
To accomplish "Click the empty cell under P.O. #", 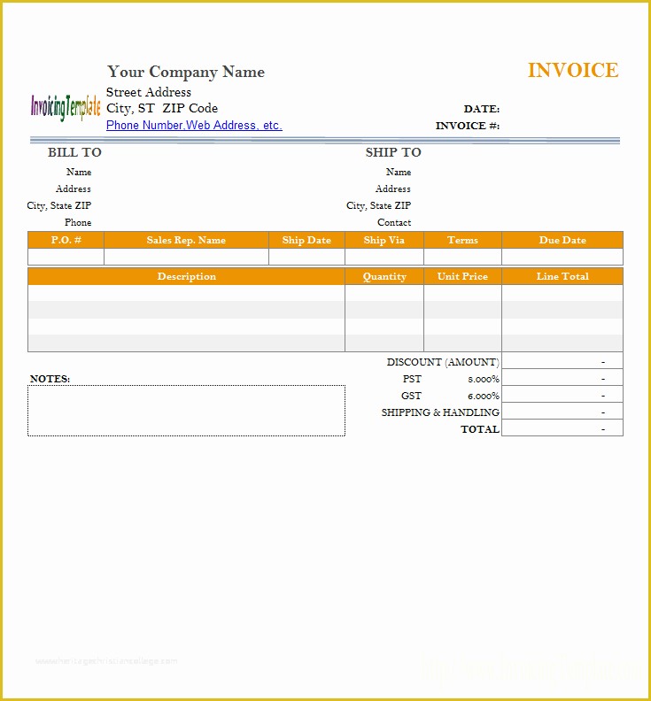I will [x=66, y=257].
